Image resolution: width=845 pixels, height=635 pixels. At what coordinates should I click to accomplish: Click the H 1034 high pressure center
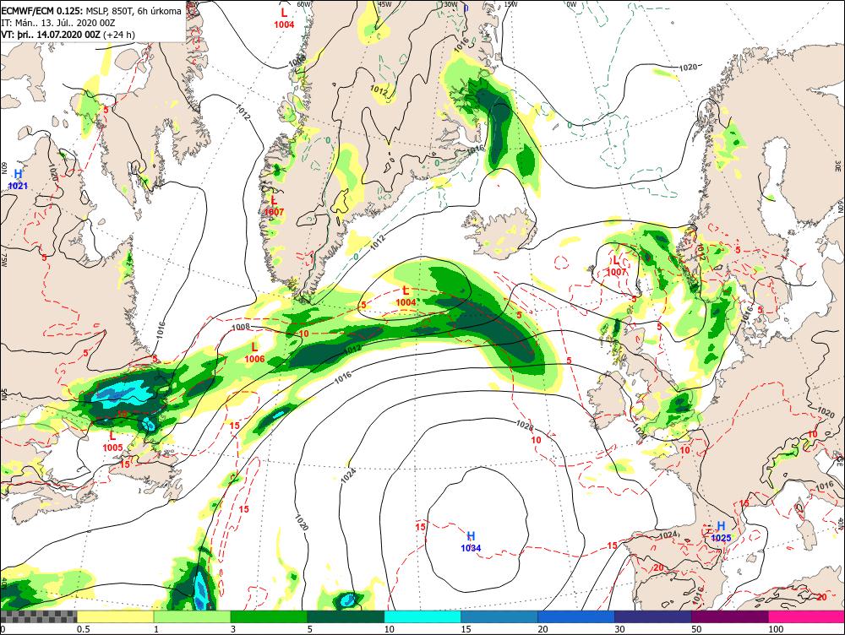coord(471,542)
